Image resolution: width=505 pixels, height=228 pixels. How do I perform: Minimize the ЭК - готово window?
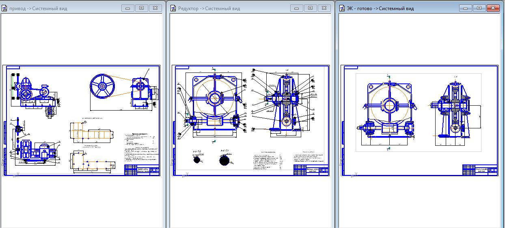466,8
